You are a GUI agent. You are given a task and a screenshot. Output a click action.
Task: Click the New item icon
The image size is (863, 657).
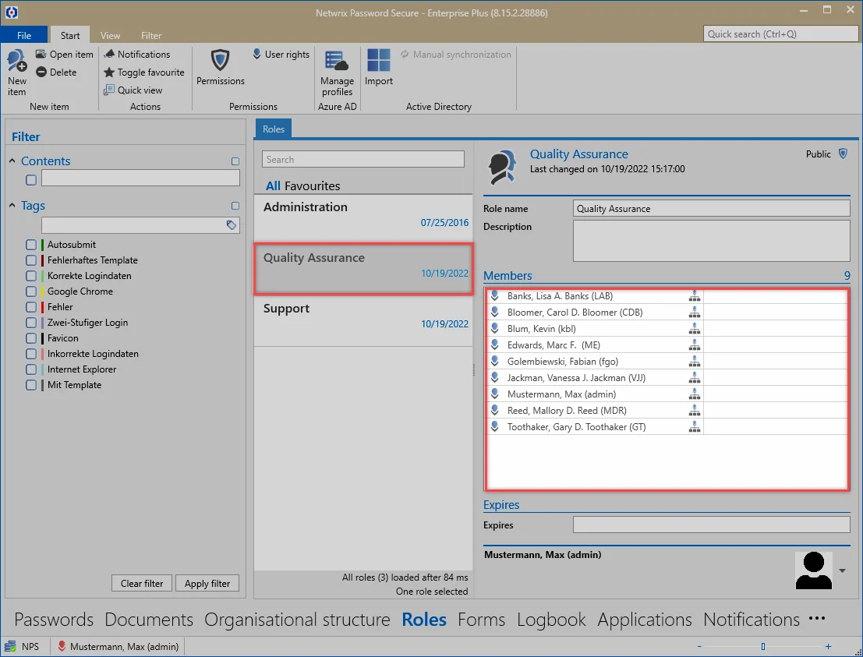pyautogui.click(x=16, y=61)
